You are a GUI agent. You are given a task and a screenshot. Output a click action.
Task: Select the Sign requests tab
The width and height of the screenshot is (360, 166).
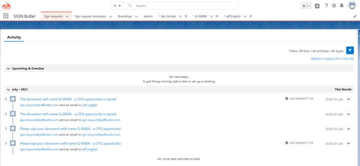[x=53, y=16]
